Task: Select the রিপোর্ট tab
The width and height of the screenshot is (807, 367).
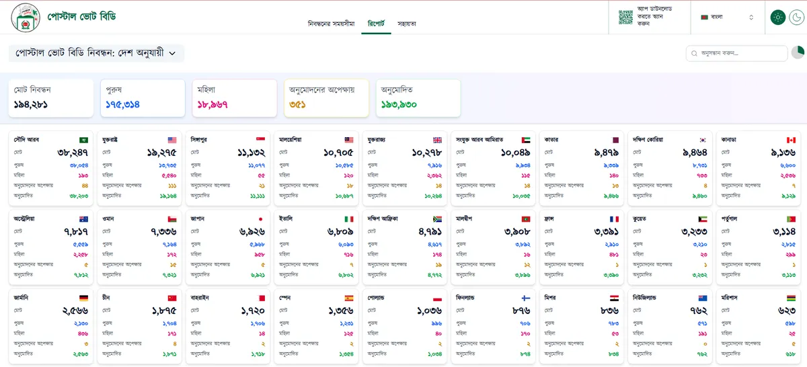Action: click(x=376, y=24)
